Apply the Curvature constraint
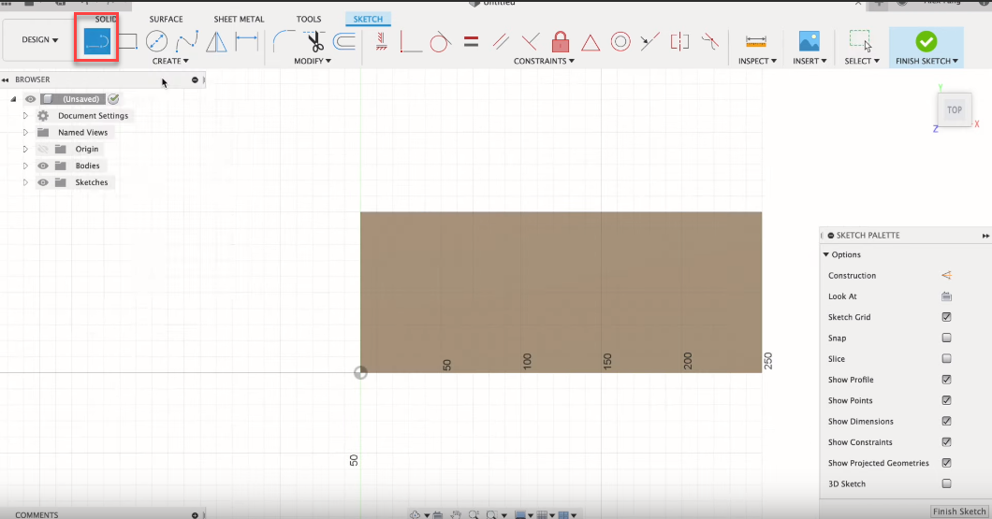 point(709,42)
